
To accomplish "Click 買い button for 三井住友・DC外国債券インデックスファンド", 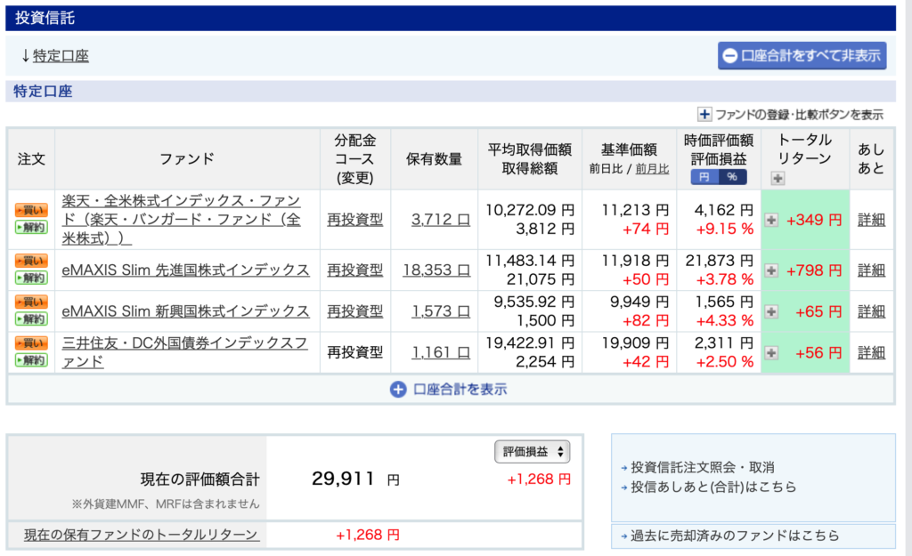I will click(x=31, y=343).
